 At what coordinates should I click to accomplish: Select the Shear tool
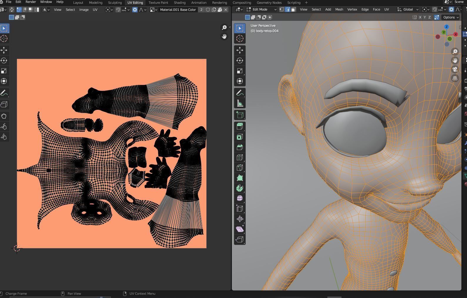(240, 229)
